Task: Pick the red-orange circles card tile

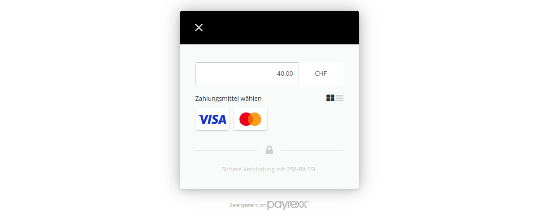Action: tap(250, 119)
